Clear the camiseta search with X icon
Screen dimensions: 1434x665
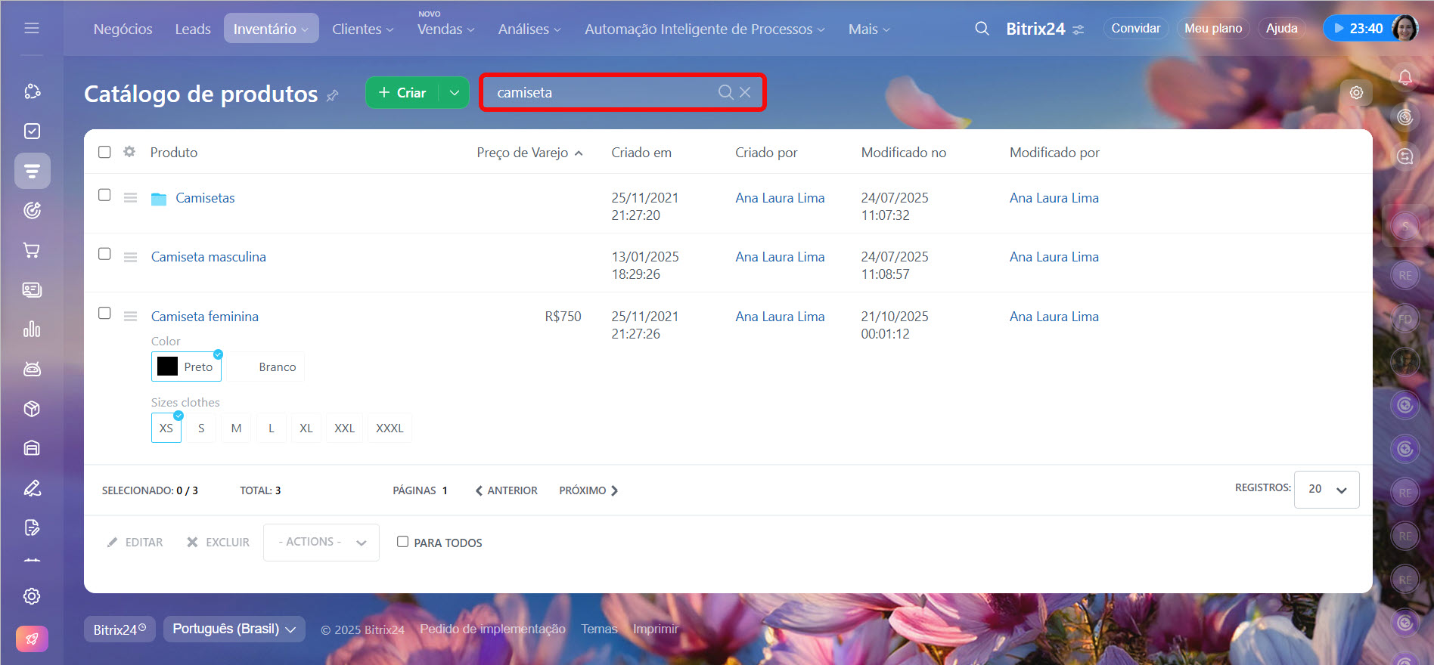click(745, 92)
